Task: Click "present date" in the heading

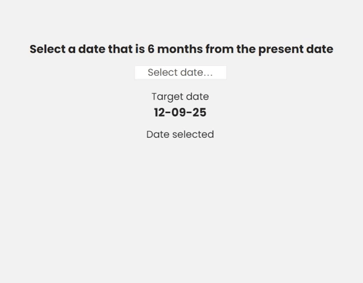Action: point(296,49)
